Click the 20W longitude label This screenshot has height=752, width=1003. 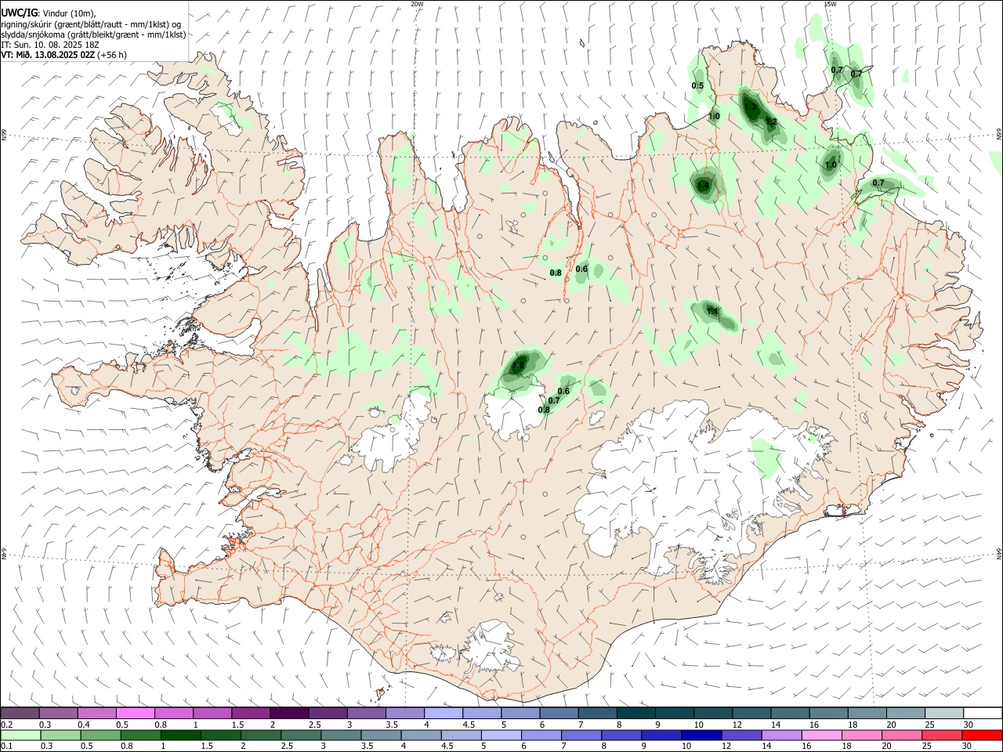point(418,4)
